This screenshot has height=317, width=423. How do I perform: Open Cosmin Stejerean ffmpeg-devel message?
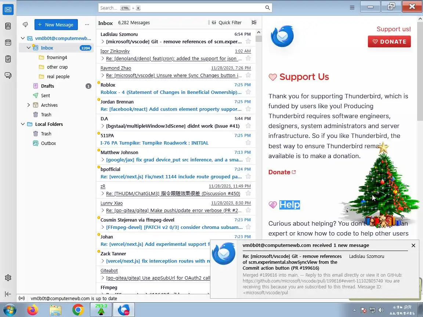(x=176, y=224)
